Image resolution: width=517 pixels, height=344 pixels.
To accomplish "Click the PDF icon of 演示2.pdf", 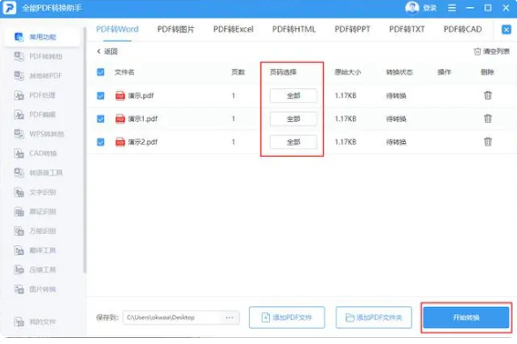I will point(120,142).
